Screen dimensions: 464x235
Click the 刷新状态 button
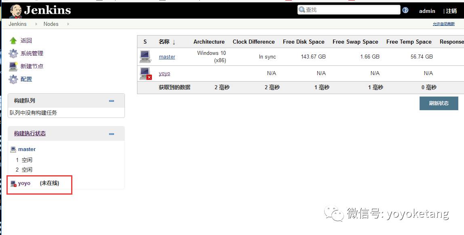tap(439, 103)
